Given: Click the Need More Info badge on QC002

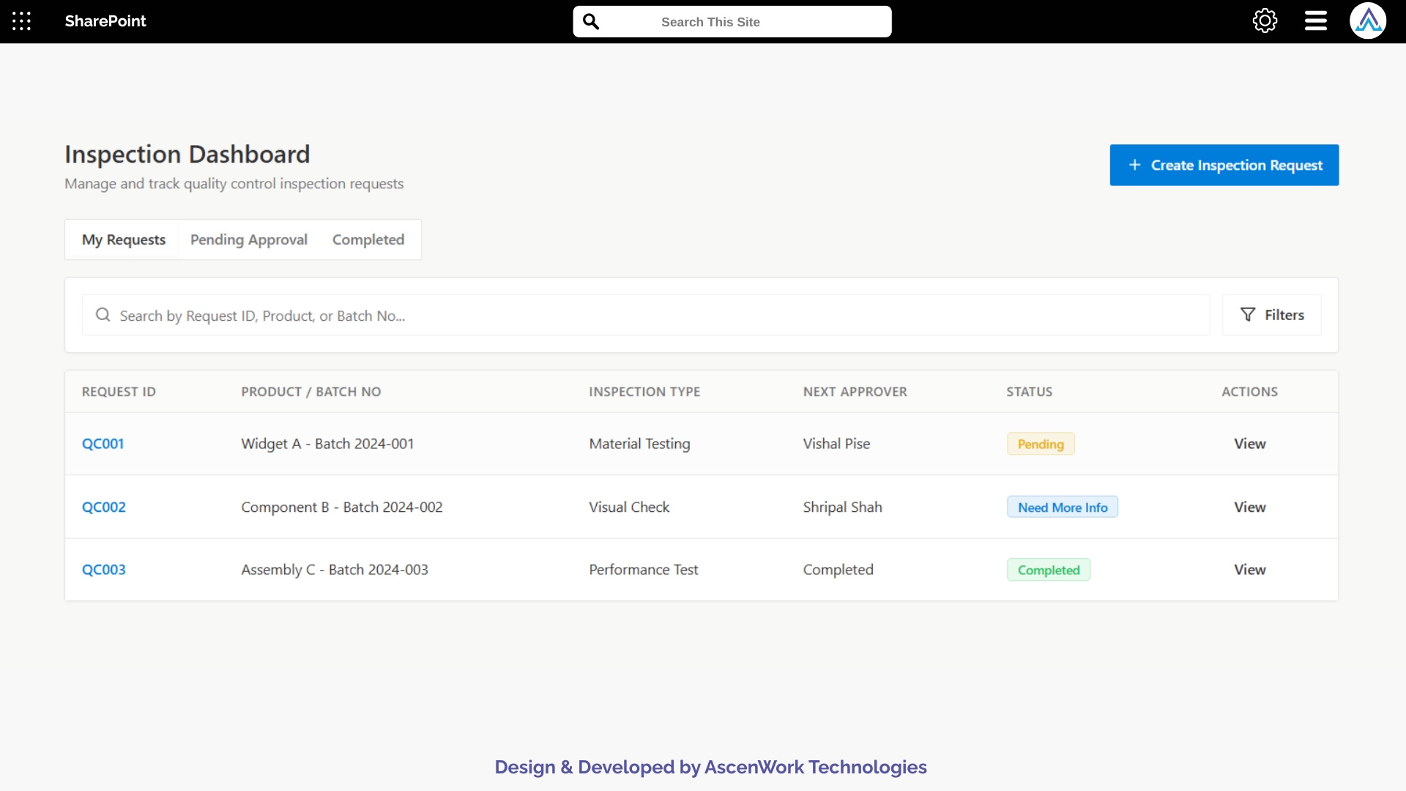Looking at the screenshot, I should coord(1062,507).
